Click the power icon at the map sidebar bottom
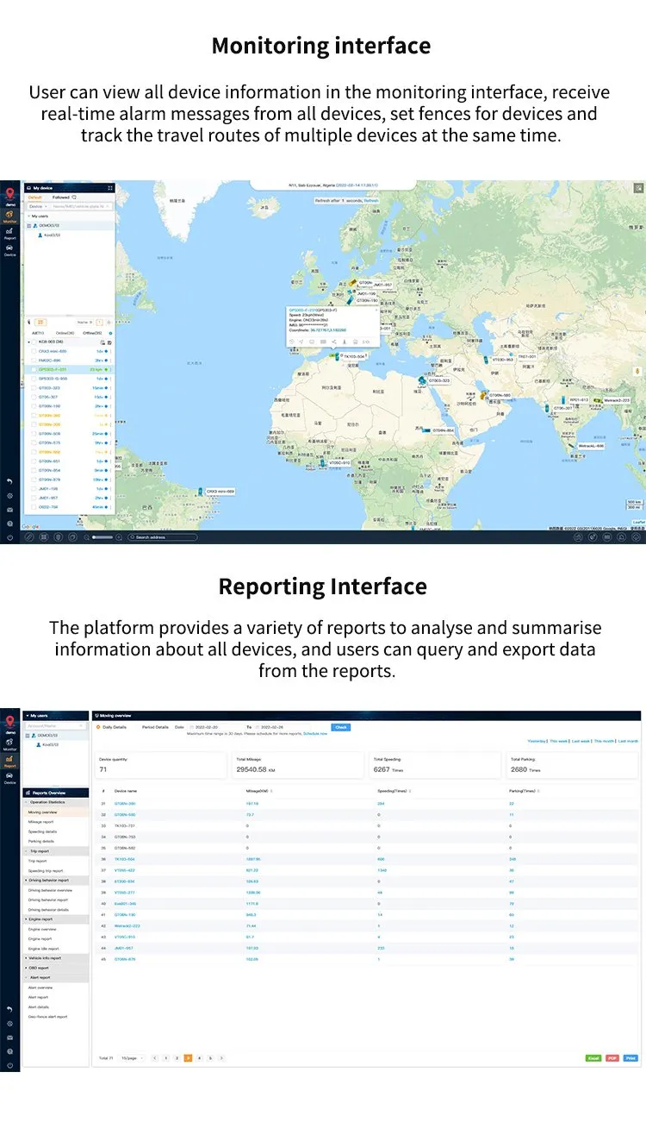The image size is (646, 1135). 9,536
